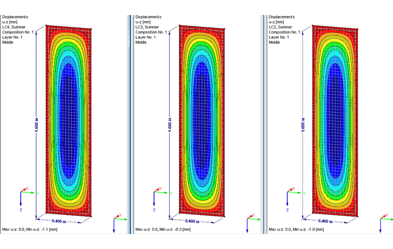Click the 'Min u-z: -1.1 [mm]' result text
The width and height of the screenshot is (393, 249).
tap(42, 229)
